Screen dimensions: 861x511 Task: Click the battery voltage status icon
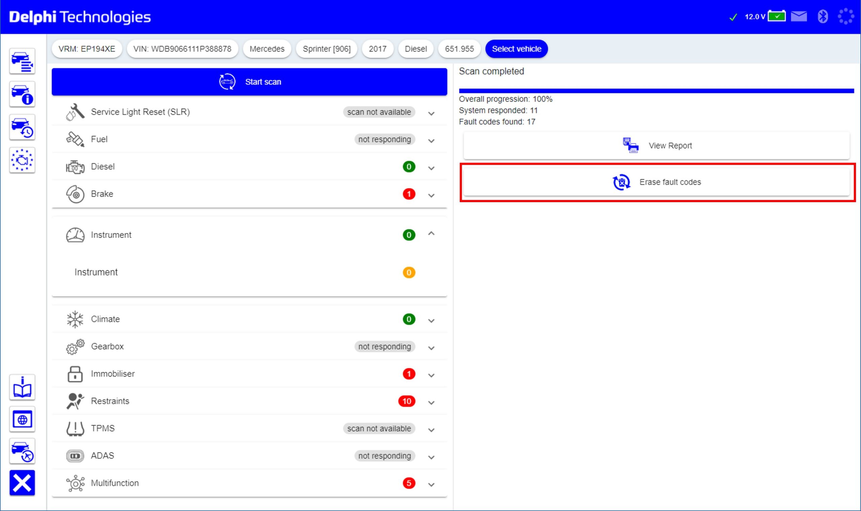click(777, 16)
